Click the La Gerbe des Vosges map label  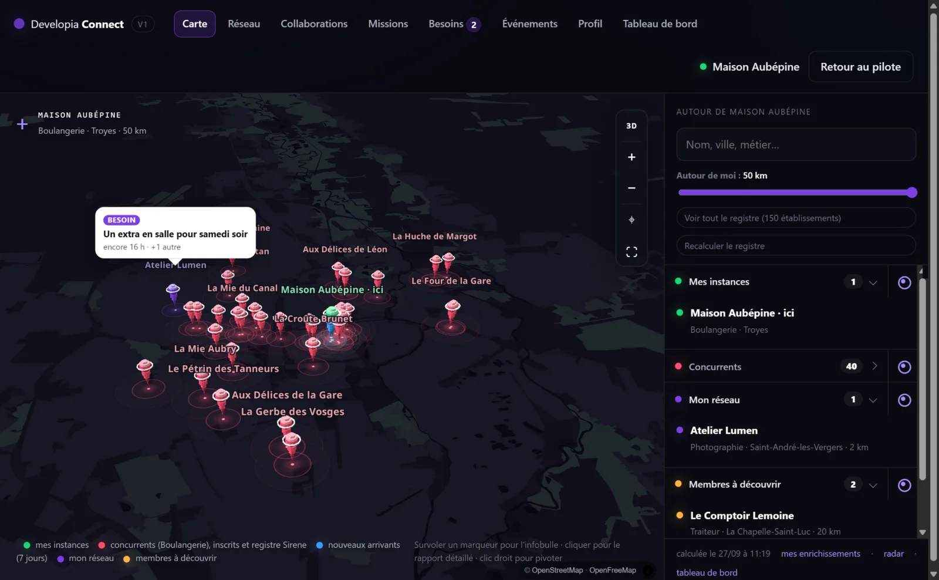[292, 412]
